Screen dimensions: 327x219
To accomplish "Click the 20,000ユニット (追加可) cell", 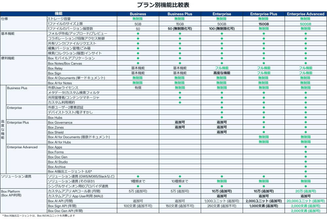I will point(306,201).
